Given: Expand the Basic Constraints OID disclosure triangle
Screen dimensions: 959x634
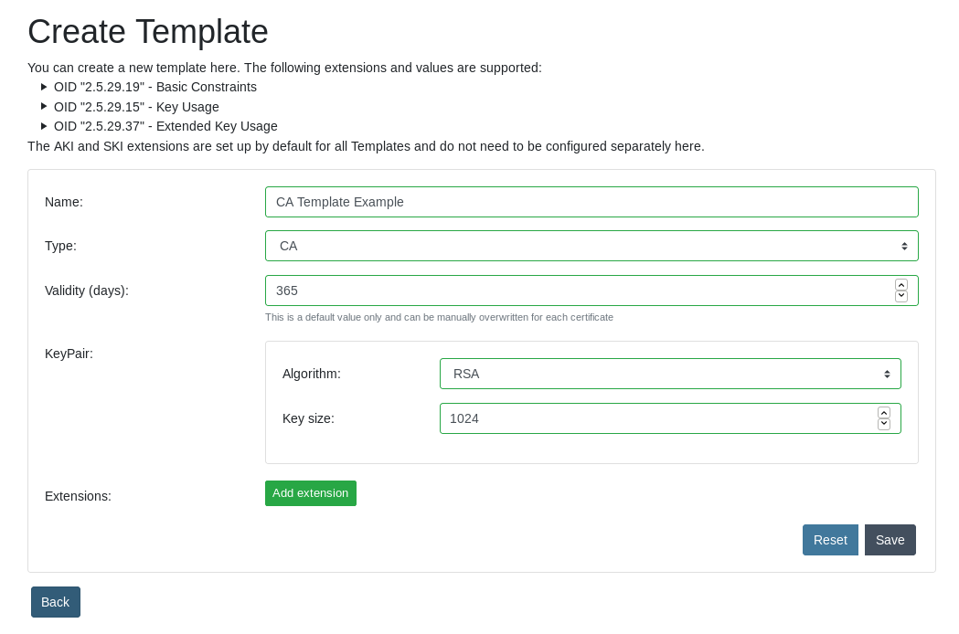Looking at the screenshot, I should pyautogui.click(x=44, y=87).
